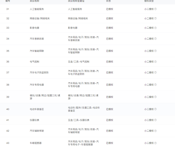
Task: Click question-mark icon in 电气控制 row
Action: pos(155,62)
